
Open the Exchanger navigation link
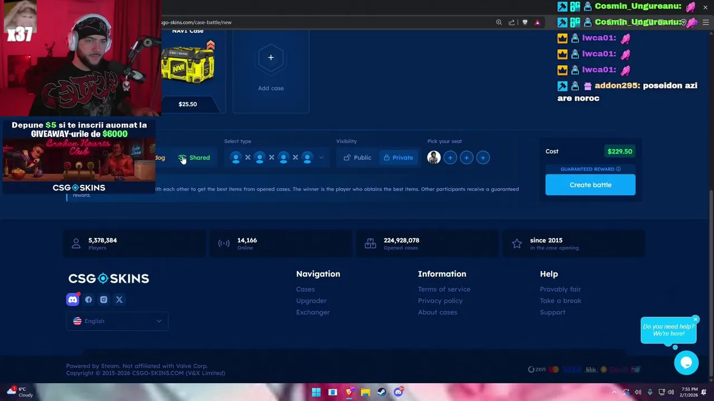[x=313, y=312]
